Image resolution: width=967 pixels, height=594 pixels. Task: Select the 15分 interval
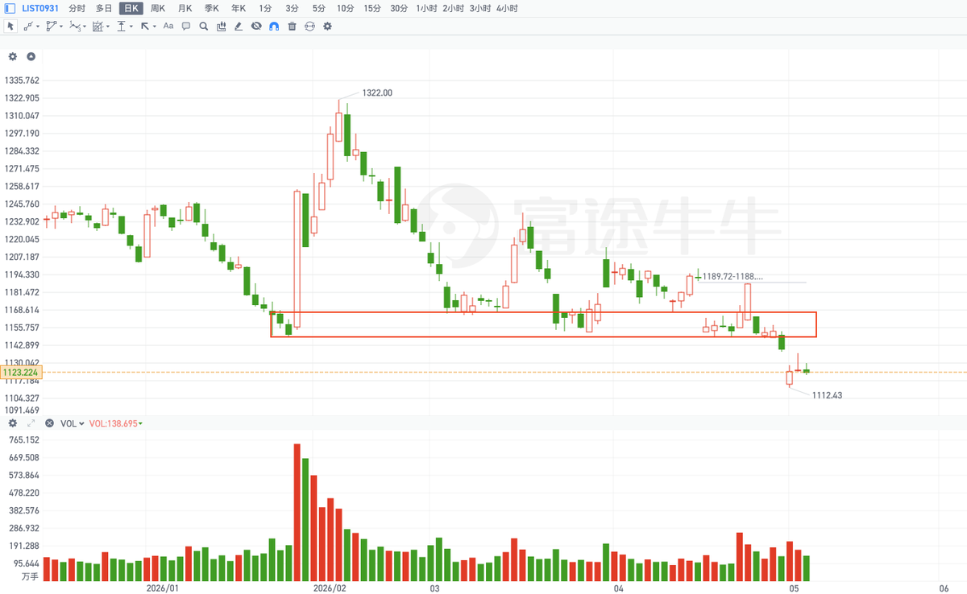tap(371, 8)
